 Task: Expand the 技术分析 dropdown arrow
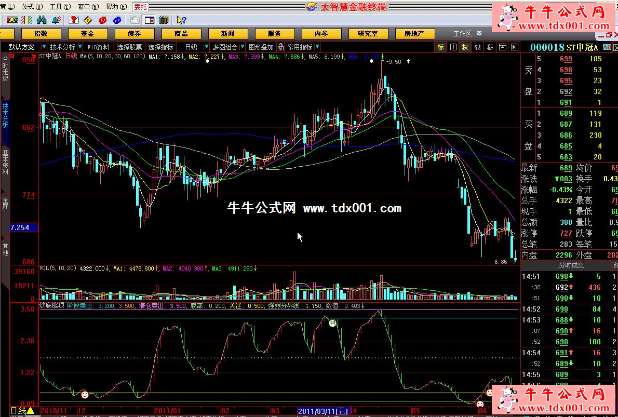(x=80, y=47)
